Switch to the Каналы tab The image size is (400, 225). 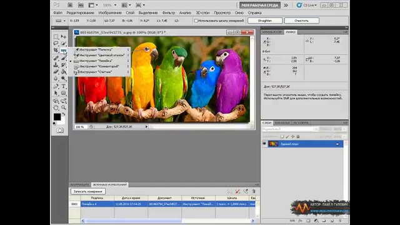pyautogui.click(x=282, y=123)
